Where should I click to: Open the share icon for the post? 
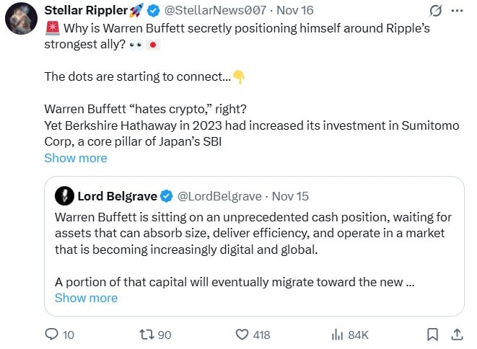(x=456, y=335)
